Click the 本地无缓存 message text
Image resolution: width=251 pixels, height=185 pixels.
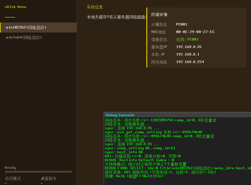point(116,17)
